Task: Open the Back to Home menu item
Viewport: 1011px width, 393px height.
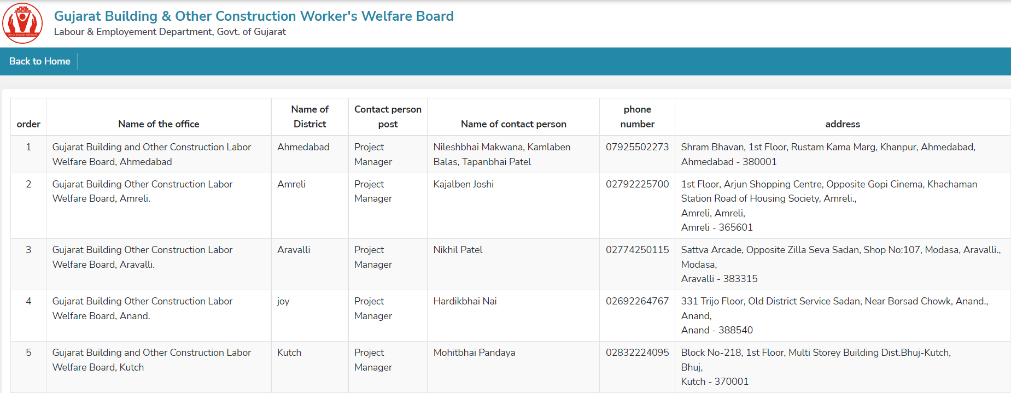Action: coord(39,61)
